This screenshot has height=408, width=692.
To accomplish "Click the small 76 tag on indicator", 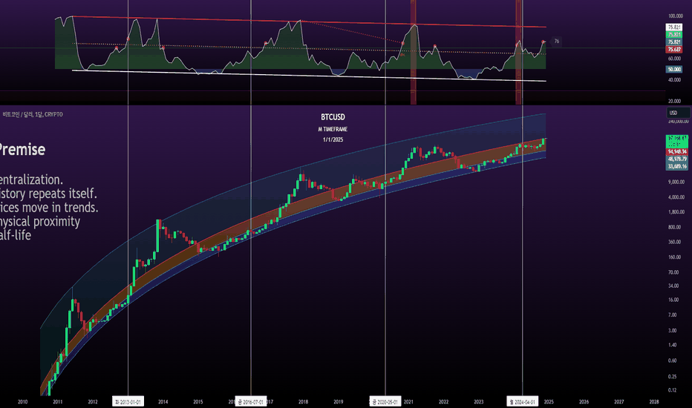I will (556, 41).
